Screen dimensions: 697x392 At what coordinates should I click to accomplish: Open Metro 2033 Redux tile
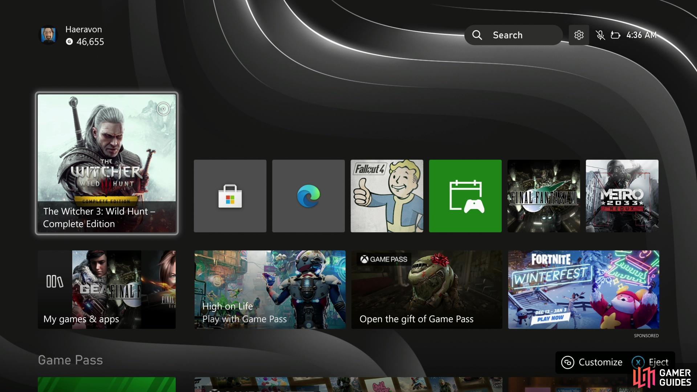[621, 196]
